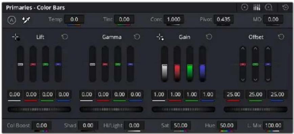Image resolution: width=294 pixels, height=134 pixels.
Task: Click the Lift luminance bar handle
Action: 20,64
